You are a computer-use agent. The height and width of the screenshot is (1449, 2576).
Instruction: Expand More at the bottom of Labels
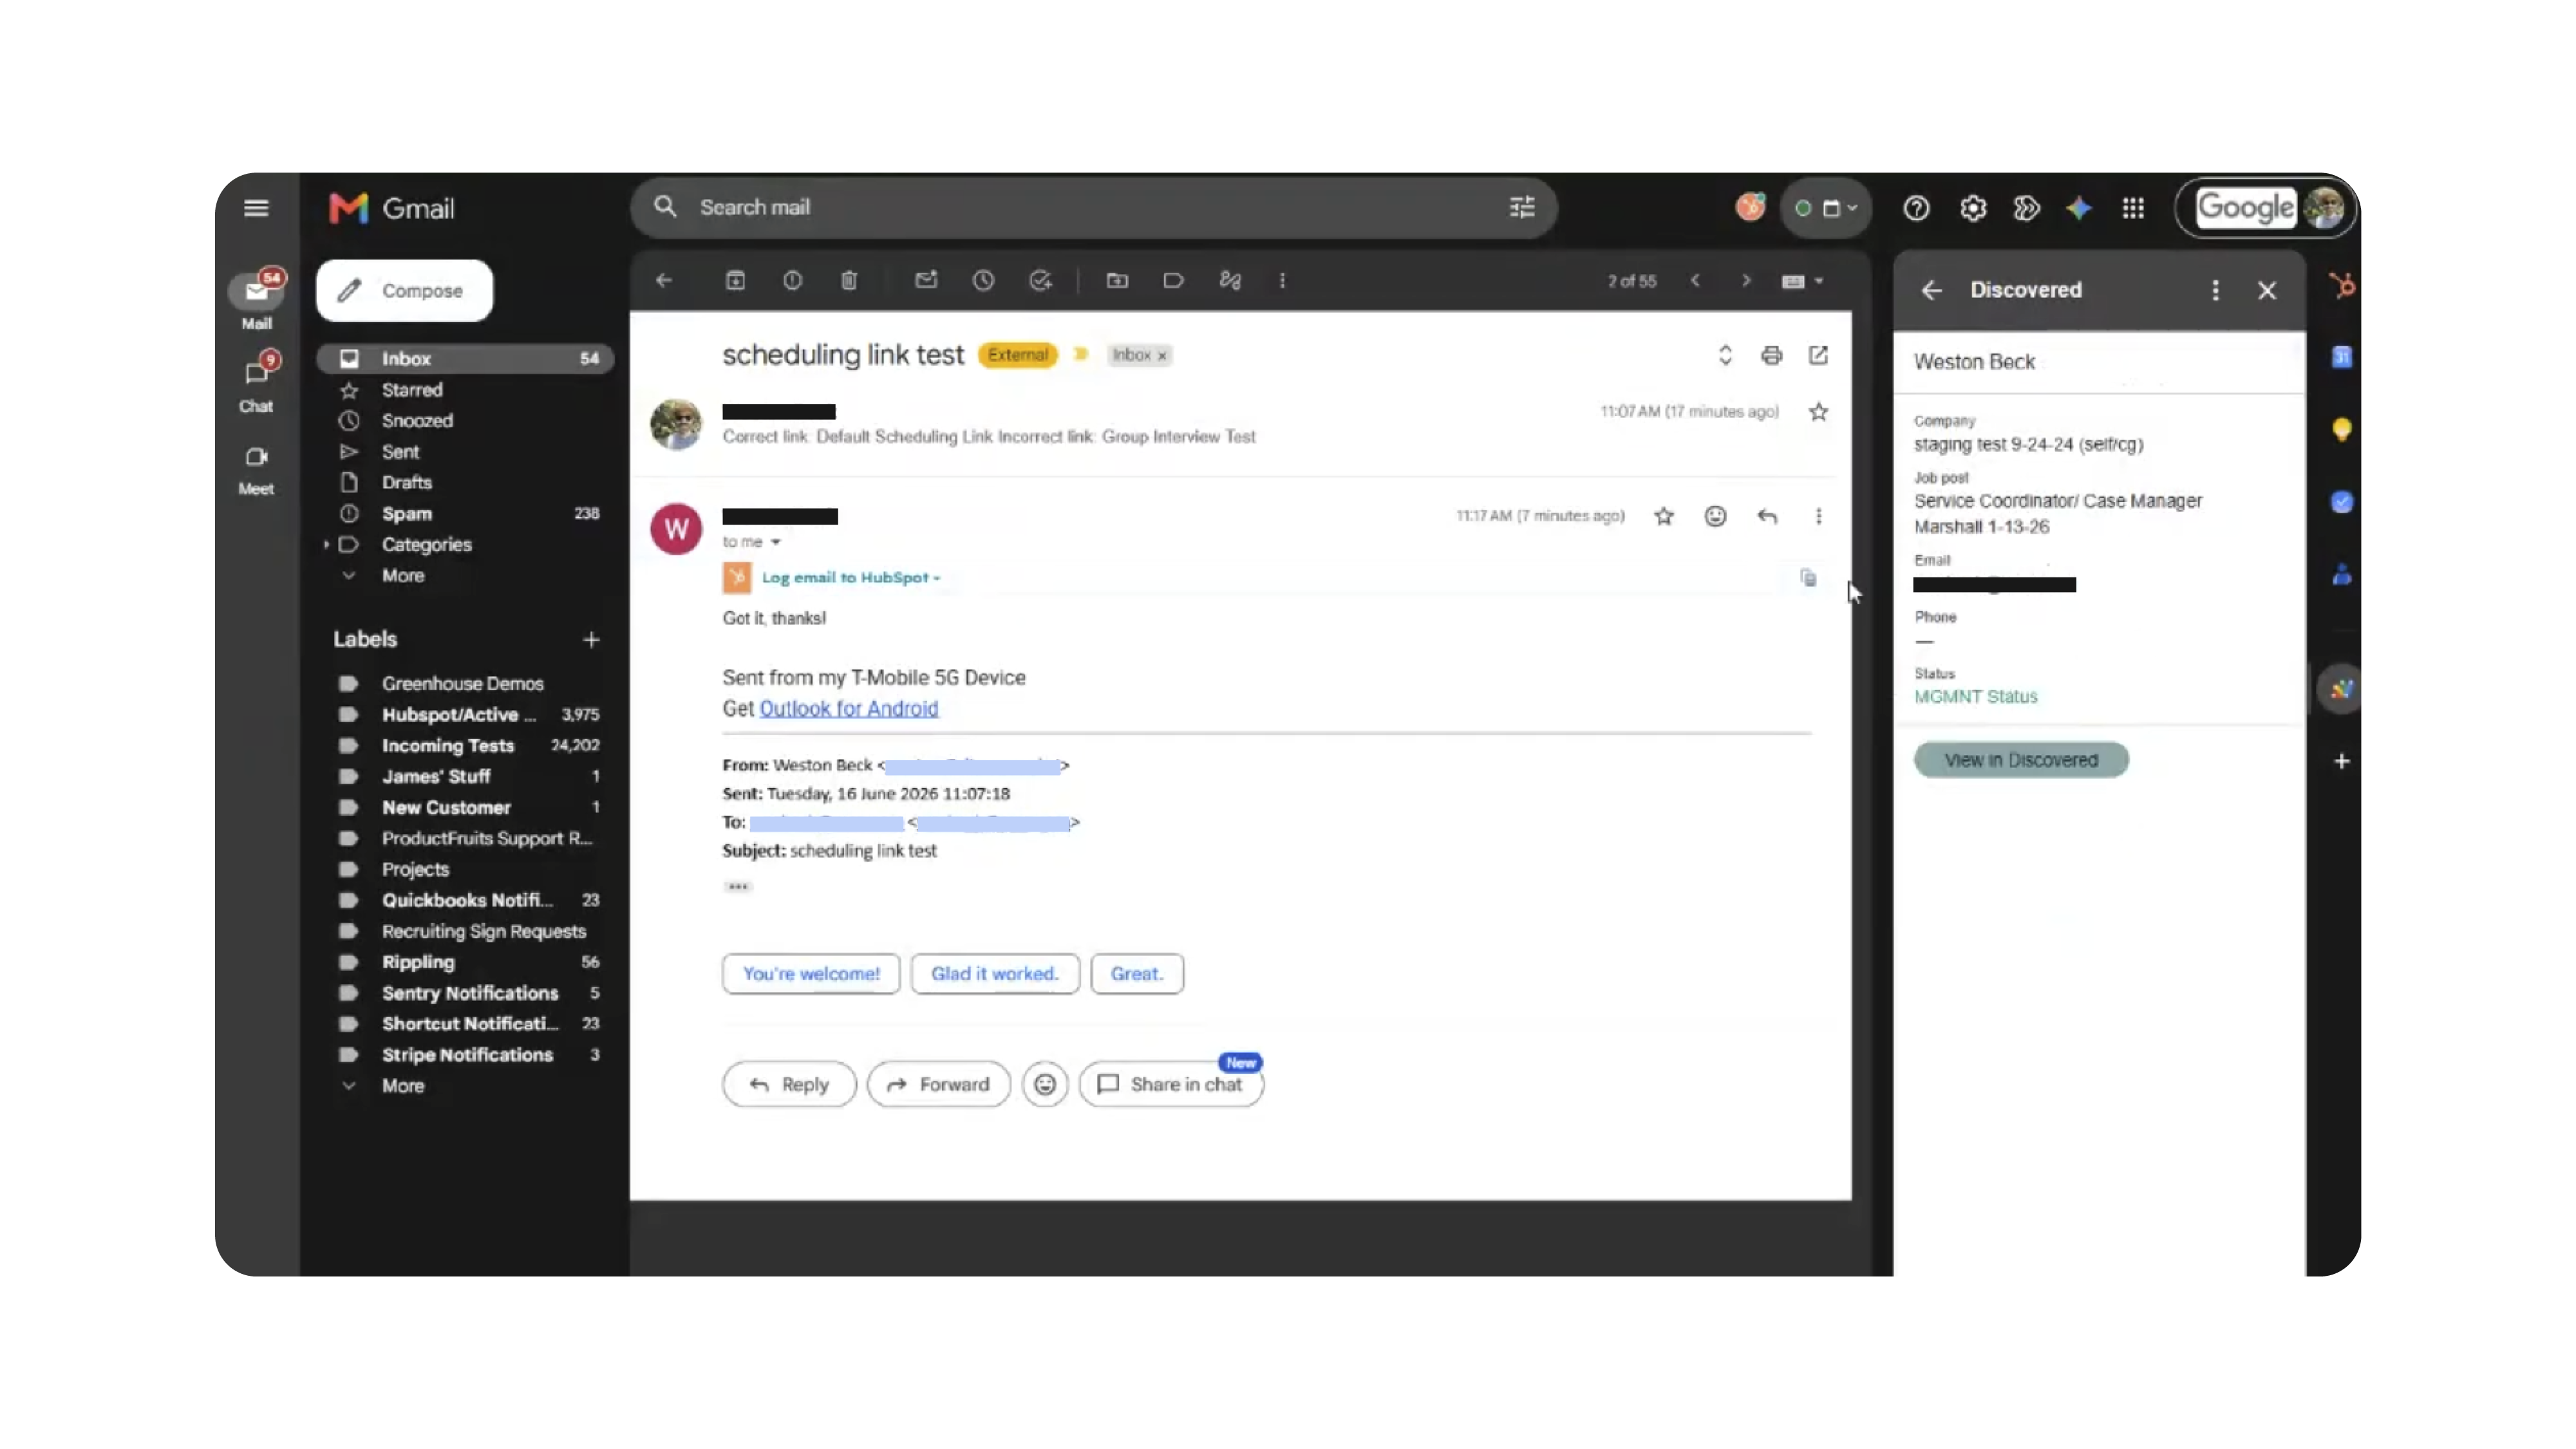402,1086
